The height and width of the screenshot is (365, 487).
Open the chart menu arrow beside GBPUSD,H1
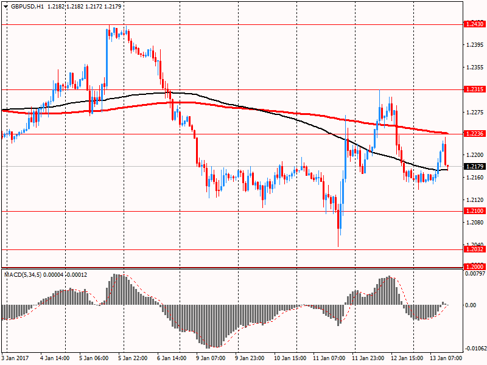point(5,7)
